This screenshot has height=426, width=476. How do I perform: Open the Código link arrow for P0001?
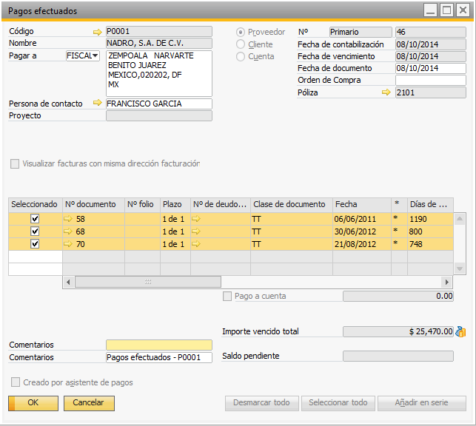[98, 32]
